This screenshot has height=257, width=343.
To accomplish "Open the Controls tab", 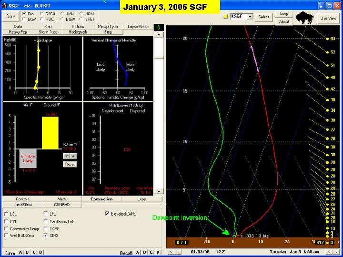I will click(22, 199).
